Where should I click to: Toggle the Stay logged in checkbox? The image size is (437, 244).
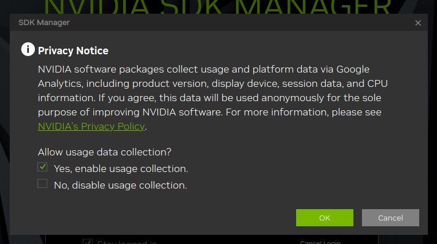pyautogui.click(x=88, y=242)
